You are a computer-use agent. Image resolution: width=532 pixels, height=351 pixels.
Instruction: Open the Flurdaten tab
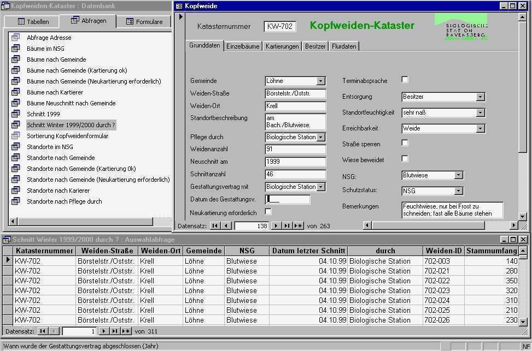click(344, 46)
